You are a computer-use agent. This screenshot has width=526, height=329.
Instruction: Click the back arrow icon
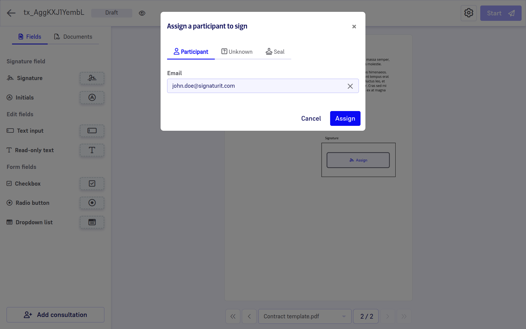(x=11, y=13)
